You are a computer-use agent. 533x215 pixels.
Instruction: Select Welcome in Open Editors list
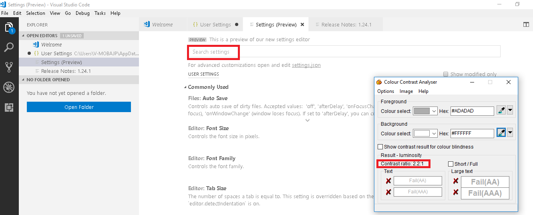79,44
